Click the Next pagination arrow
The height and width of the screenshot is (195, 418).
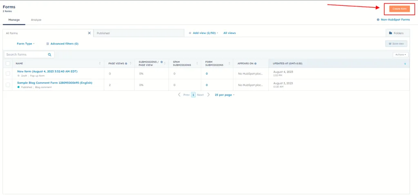click(x=209, y=95)
